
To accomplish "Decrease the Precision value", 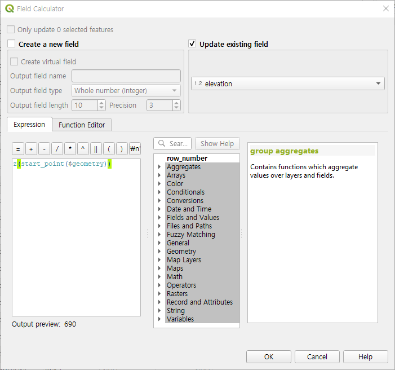I will 176,108.
